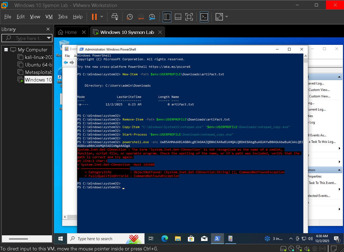This screenshot has height=252, width=344.
Task: Toggle the console thumbnail bar view
Action: (x=178, y=17)
